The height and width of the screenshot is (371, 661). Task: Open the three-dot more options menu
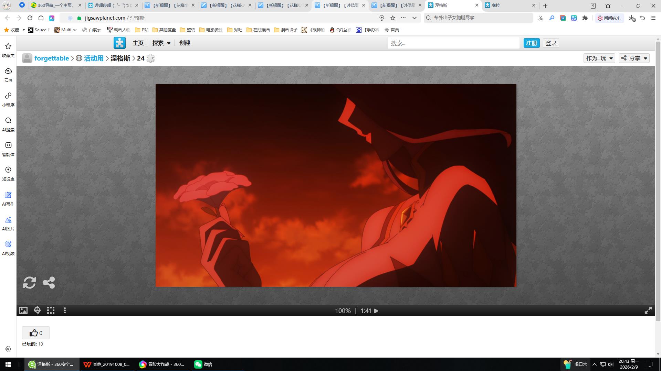[x=65, y=310]
